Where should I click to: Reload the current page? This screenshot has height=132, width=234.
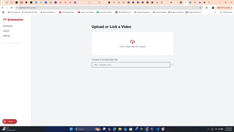pos(12,8)
